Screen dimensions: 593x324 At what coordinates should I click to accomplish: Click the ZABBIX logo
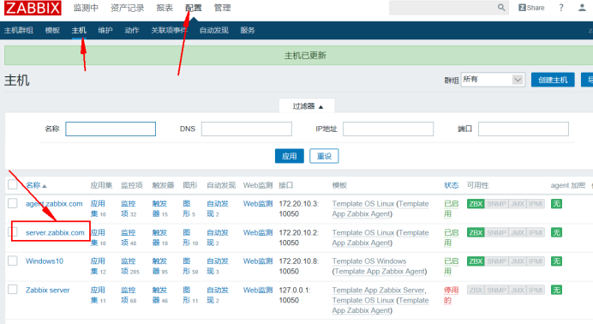click(33, 8)
